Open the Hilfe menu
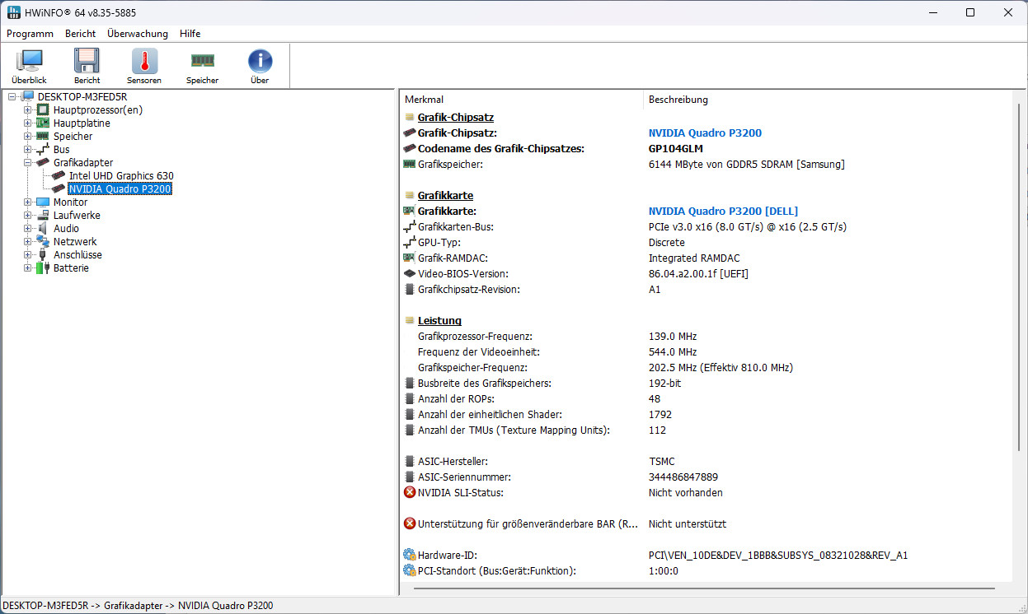This screenshot has height=614, width=1028. 190,34
